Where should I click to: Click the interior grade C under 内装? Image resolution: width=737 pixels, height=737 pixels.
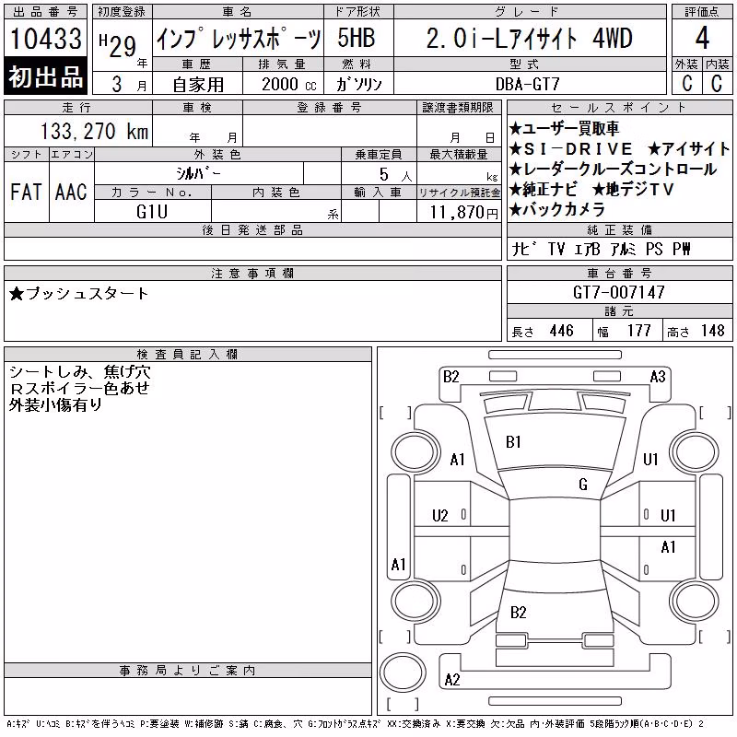coord(717,84)
